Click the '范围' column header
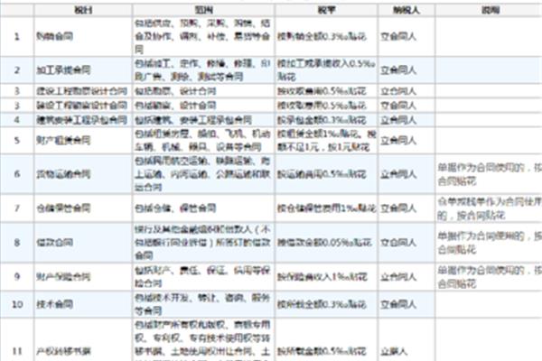 click(203, 10)
